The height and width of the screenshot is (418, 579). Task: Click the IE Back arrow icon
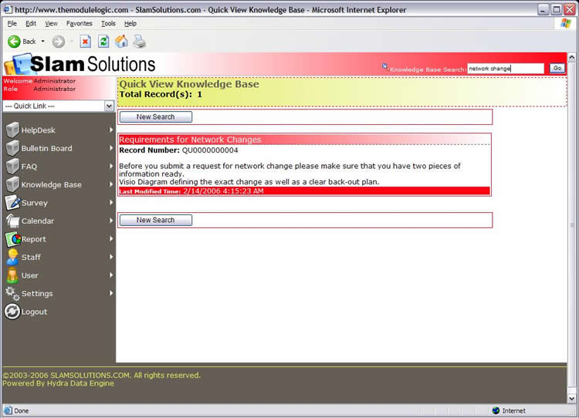(x=14, y=42)
